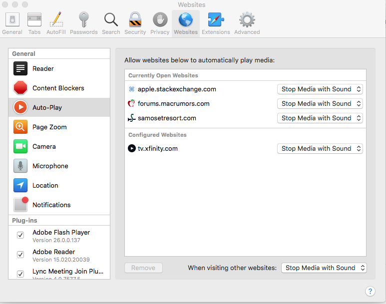Screen dimensions: 386x304
Task: Open the AutoFill pencil pane
Action: pos(56,23)
